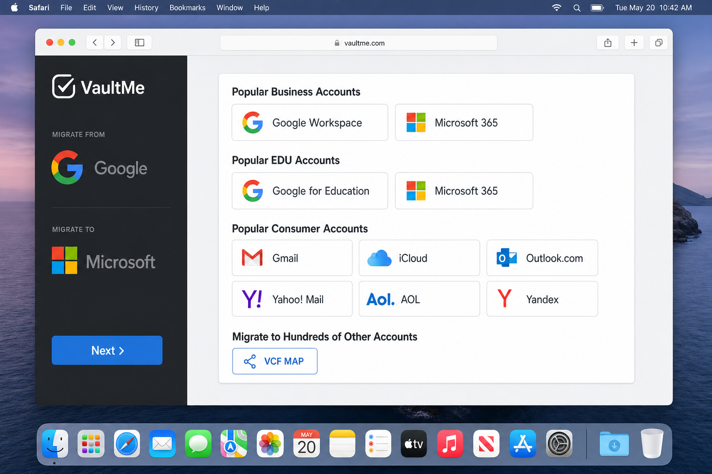Go forward with Safari forward arrow

pyautogui.click(x=113, y=43)
